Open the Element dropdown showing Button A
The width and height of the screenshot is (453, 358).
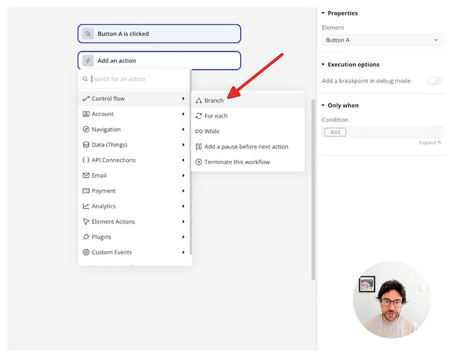coord(382,40)
